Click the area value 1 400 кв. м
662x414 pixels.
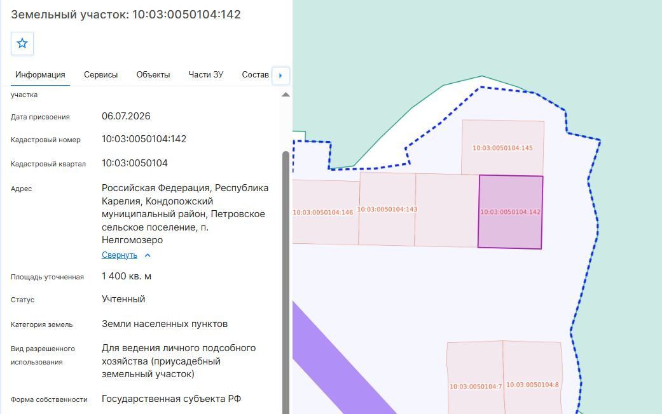127,276
